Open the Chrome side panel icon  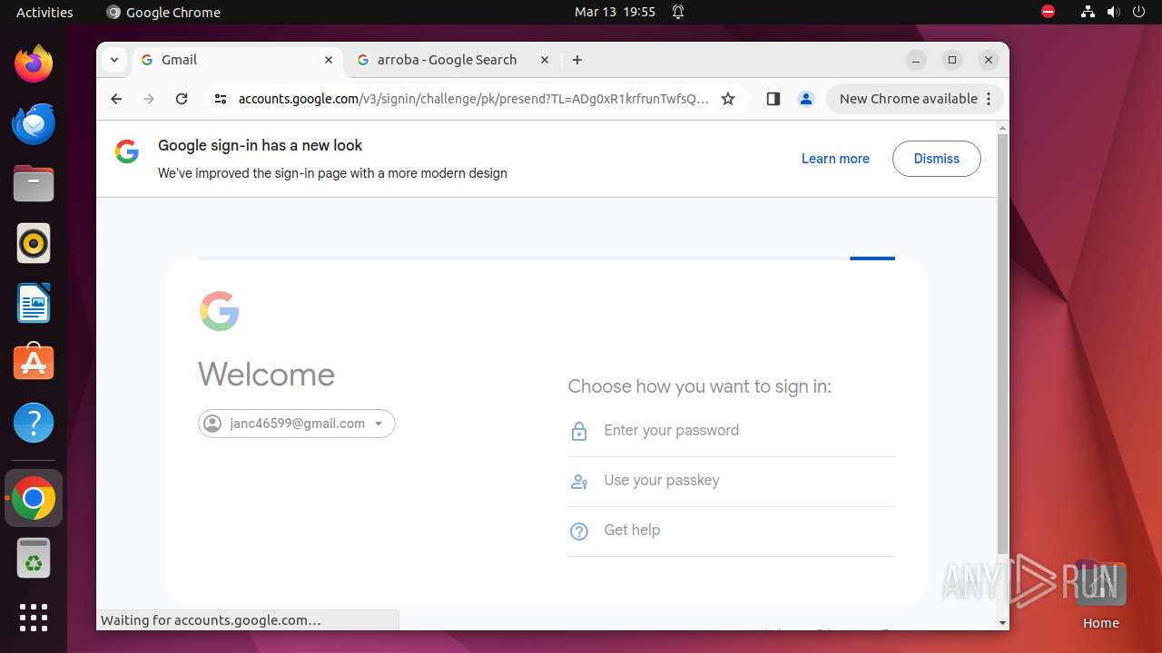(x=773, y=99)
